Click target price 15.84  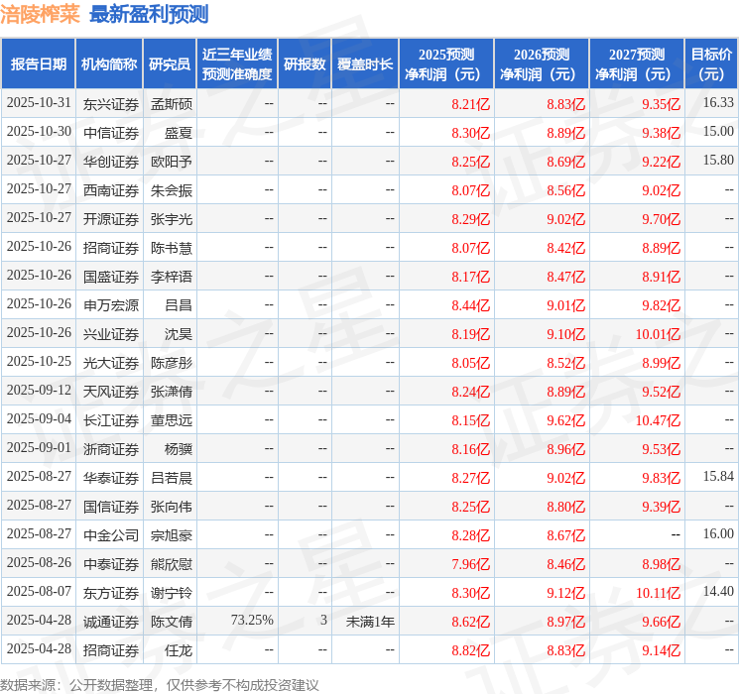tap(718, 476)
